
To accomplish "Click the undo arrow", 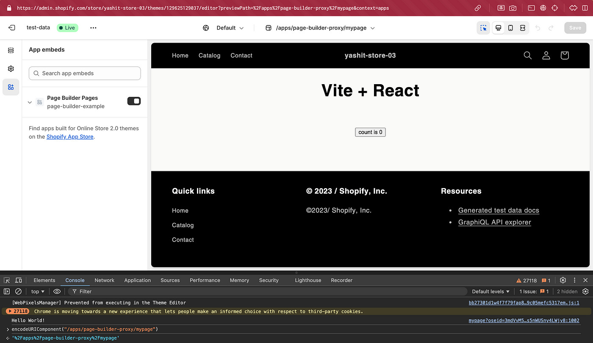I will tap(538, 28).
